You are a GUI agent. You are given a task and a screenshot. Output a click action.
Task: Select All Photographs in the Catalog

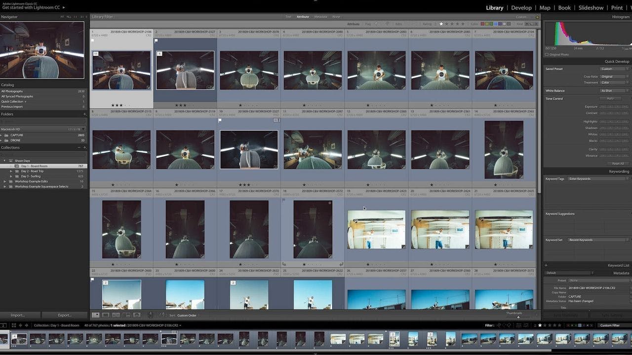click(43, 91)
